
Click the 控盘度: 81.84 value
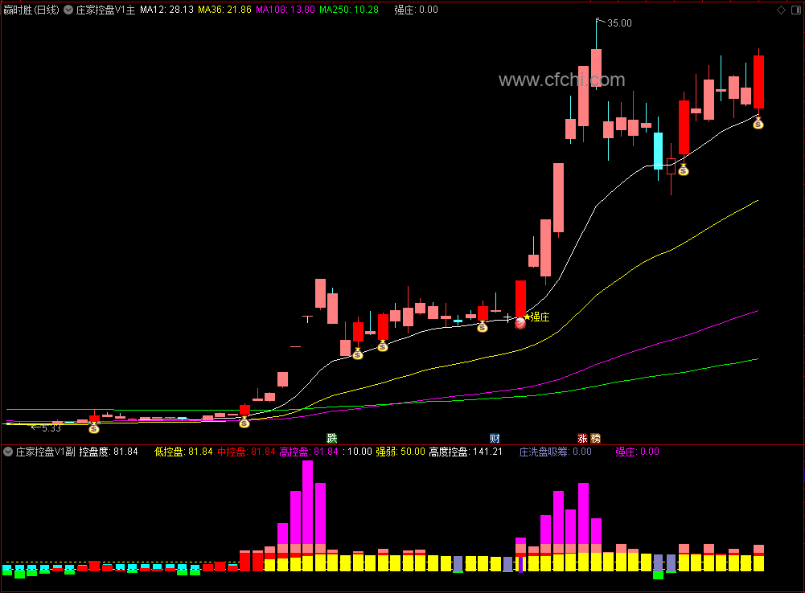109,452
